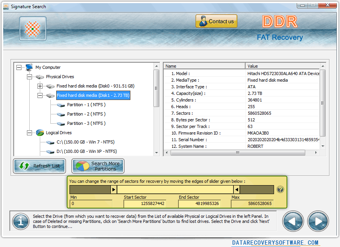Click the DDR FAT Recovery logo
Image resolution: width=340 pixels, height=247 pixels.
(279, 28)
